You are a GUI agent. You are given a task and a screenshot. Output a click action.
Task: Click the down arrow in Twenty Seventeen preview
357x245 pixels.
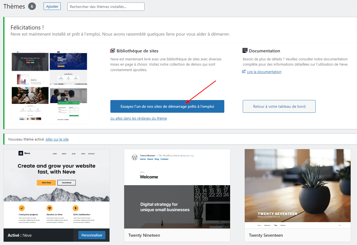click(340, 225)
